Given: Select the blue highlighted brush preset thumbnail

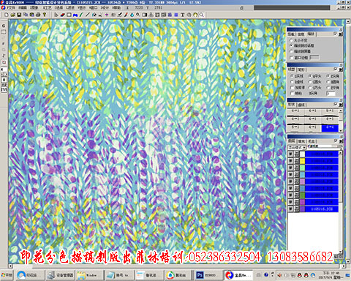Looking at the screenshot, I should click(x=330, y=128).
